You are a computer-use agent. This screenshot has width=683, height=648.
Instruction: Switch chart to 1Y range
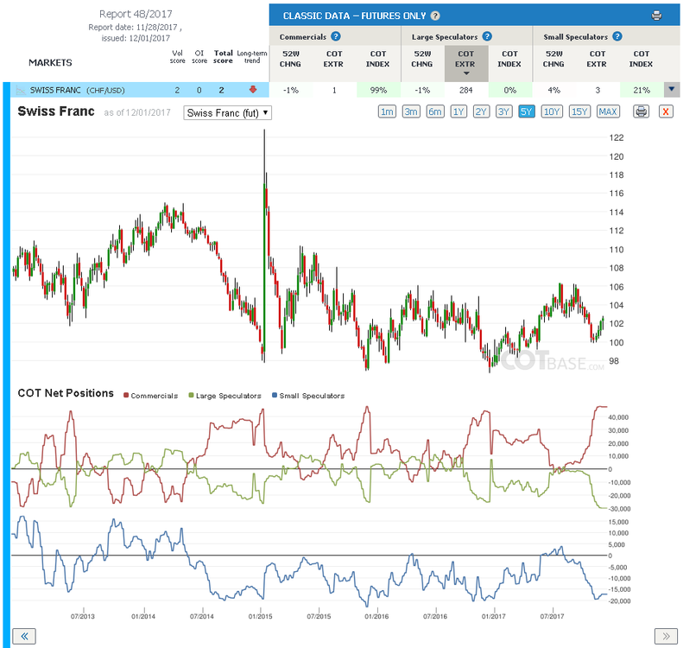click(458, 111)
